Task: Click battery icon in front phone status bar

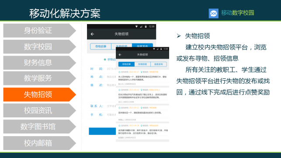Action: coord(161,49)
